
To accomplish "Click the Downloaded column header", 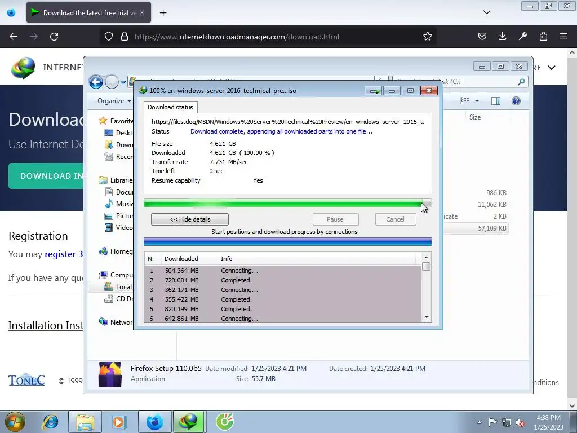I will click(x=189, y=259).
